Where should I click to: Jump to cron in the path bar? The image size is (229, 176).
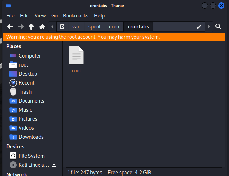(114, 27)
